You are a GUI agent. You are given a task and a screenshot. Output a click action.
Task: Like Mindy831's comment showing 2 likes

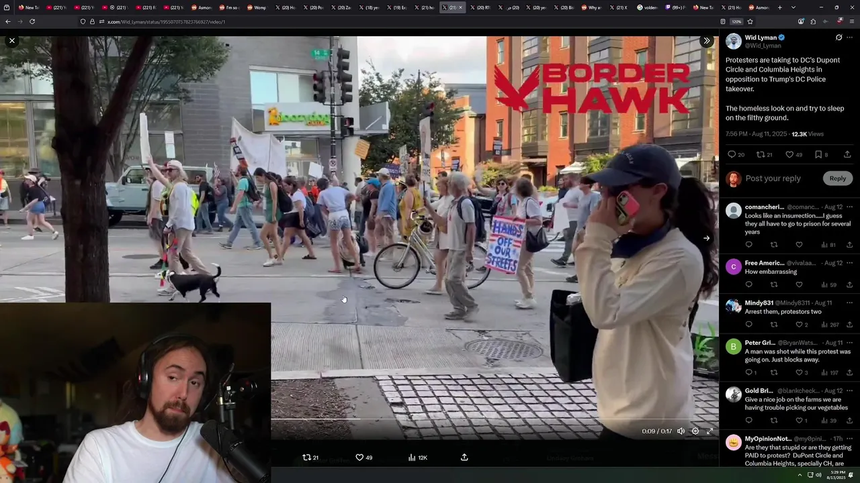(801, 325)
